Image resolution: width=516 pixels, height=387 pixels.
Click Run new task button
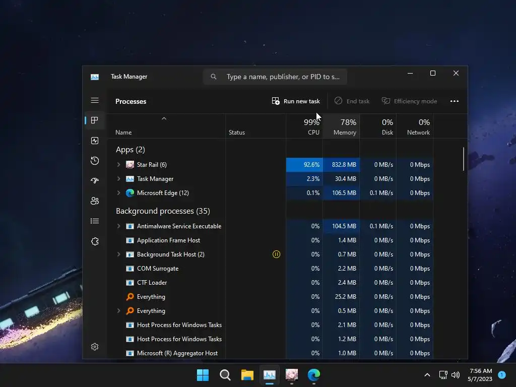tap(296, 101)
